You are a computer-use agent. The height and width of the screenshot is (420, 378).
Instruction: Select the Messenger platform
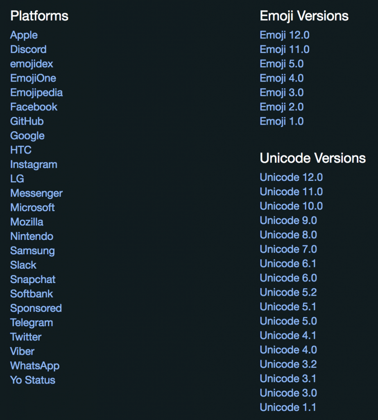(36, 193)
